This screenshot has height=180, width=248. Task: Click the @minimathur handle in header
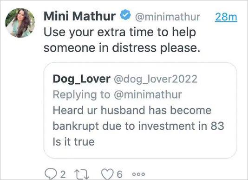168,17
